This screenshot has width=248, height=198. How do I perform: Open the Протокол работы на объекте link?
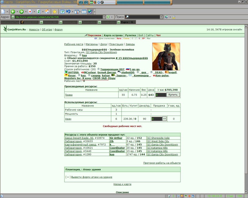pos(162,163)
